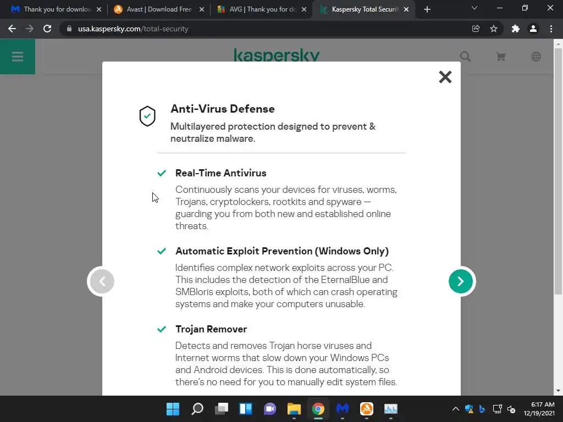View site security lock information
The width and height of the screenshot is (563, 422).
click(x=69, y=29)
